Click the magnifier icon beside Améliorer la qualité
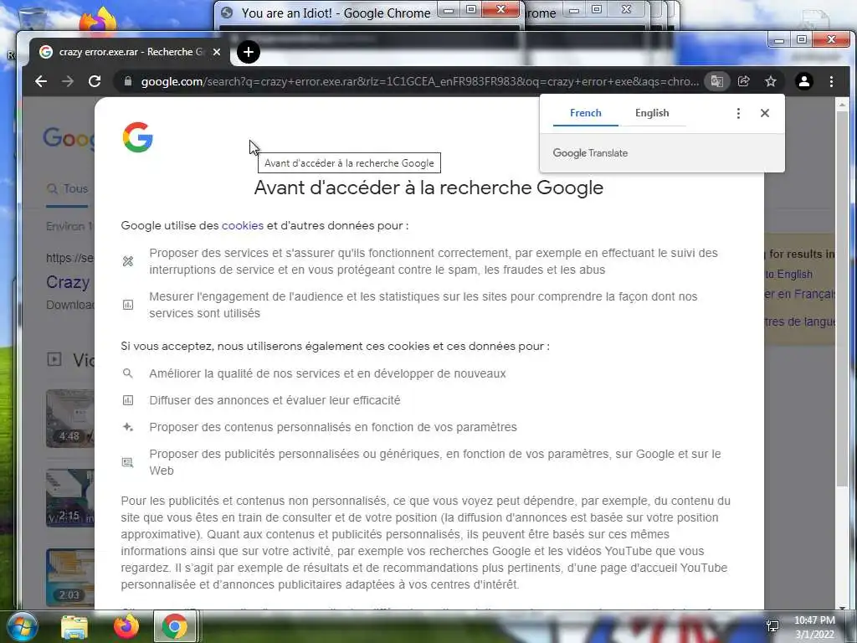 (128, 373)
